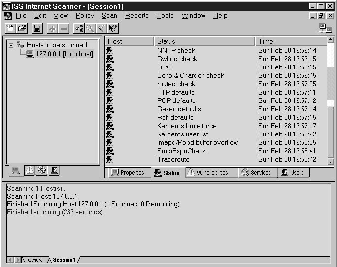Open the Reports menu
Image resolution: width=337 pixels, height=267 pixels.
click(x=136, y=15)
